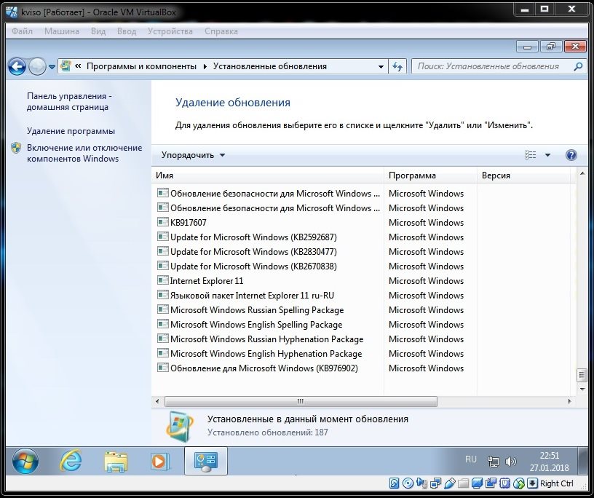This screenshot has height=498, width=594.
Task: Expand the breadcrumb arrow after Программы и компоненты
Action: pyautogui.click(x=205, y=67)
